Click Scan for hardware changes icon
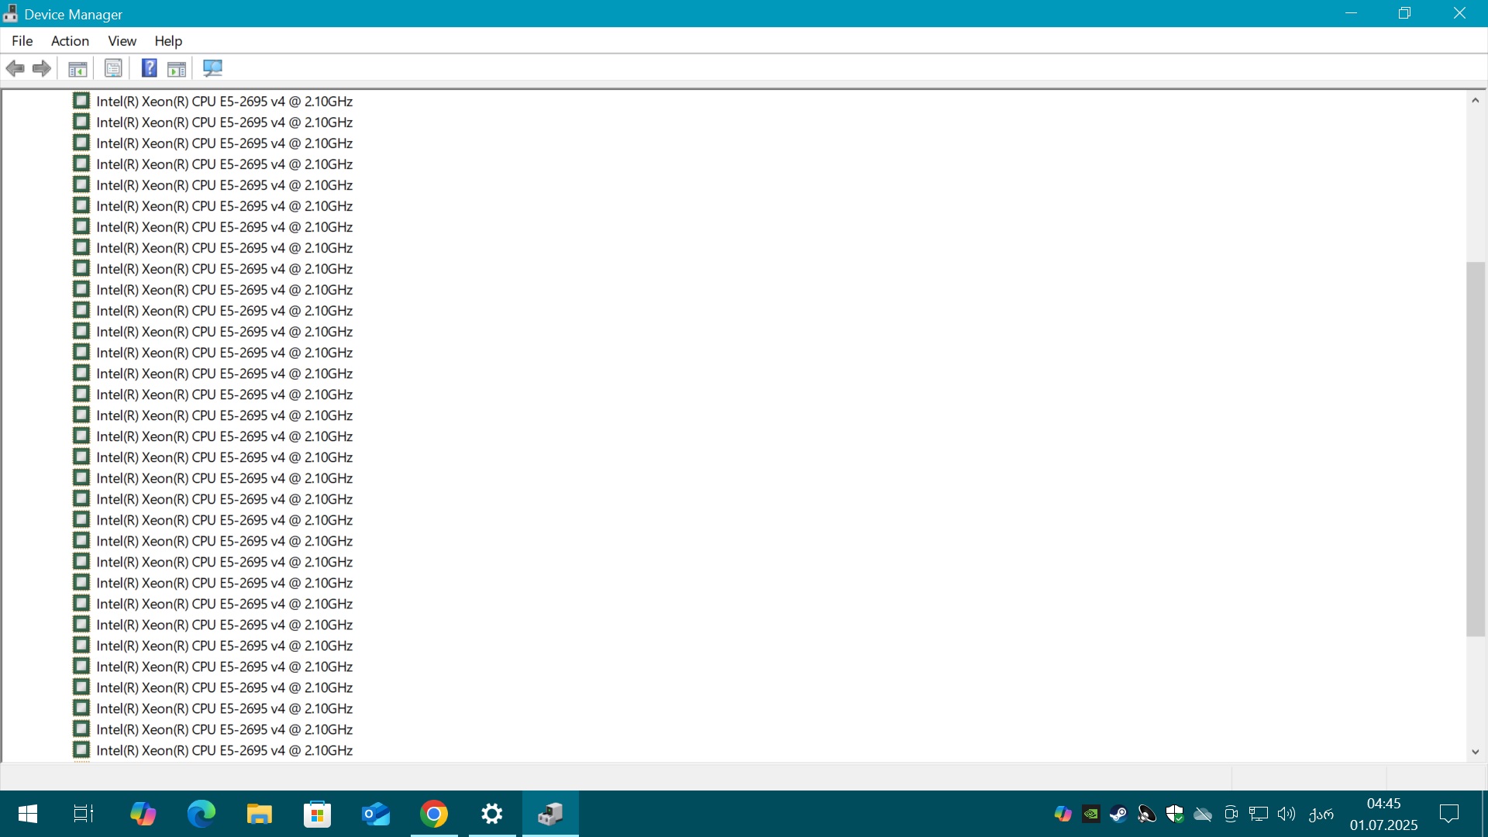The width and height of the screenshot is (1488, 837). tap(212, 68)
